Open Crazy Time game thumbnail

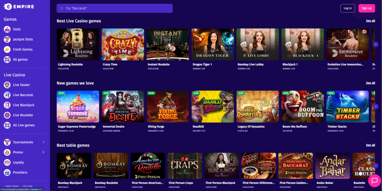coord(123,45)
